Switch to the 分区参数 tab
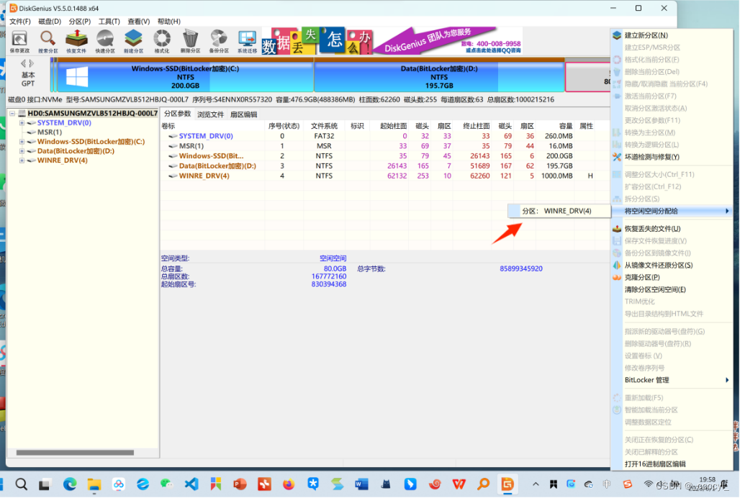This screenshot has height=498, width=740. (x=178, y=114)
